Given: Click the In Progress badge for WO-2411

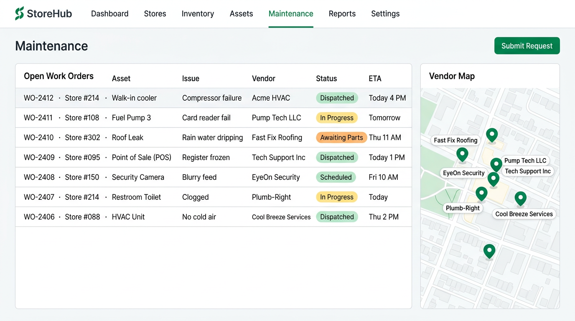Looking at the screenshot, I should (337, 118).
